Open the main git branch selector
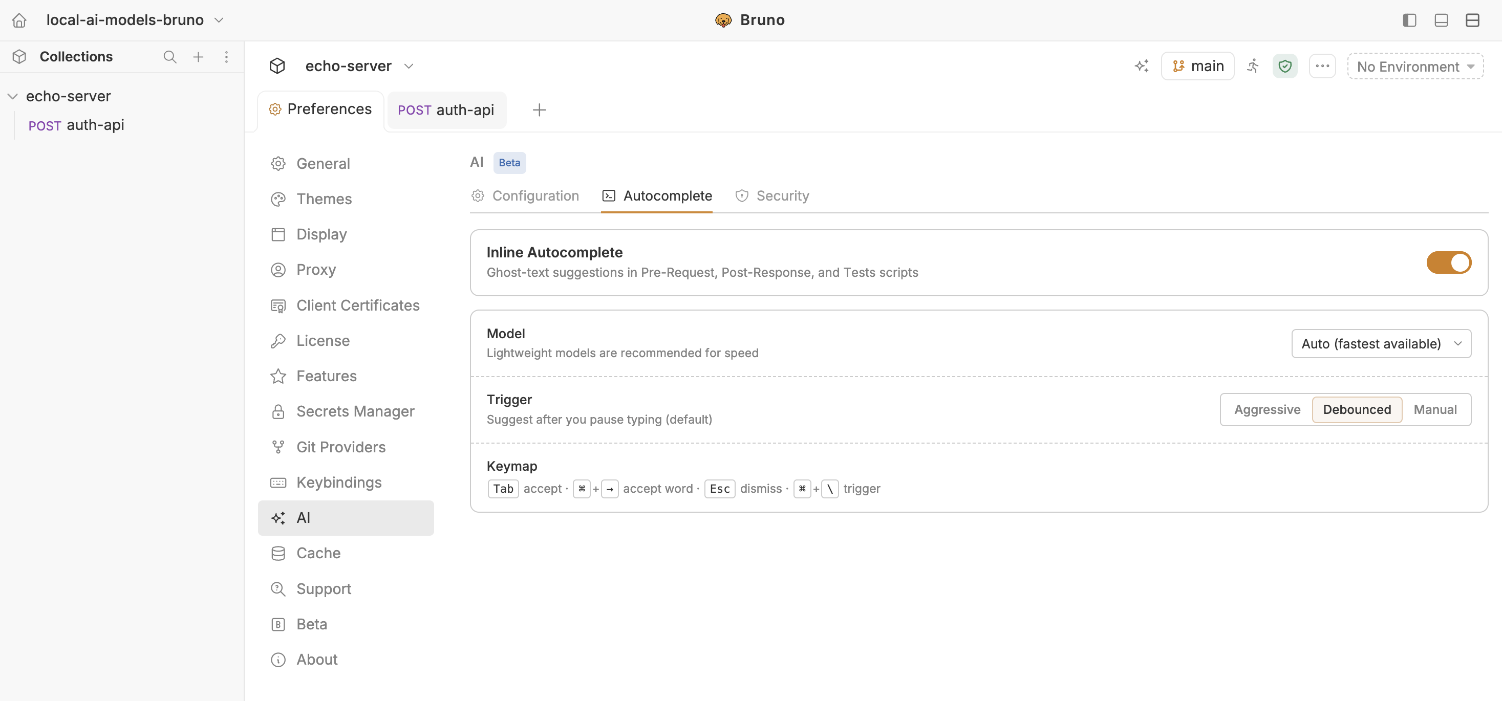 click(1197, 66)
